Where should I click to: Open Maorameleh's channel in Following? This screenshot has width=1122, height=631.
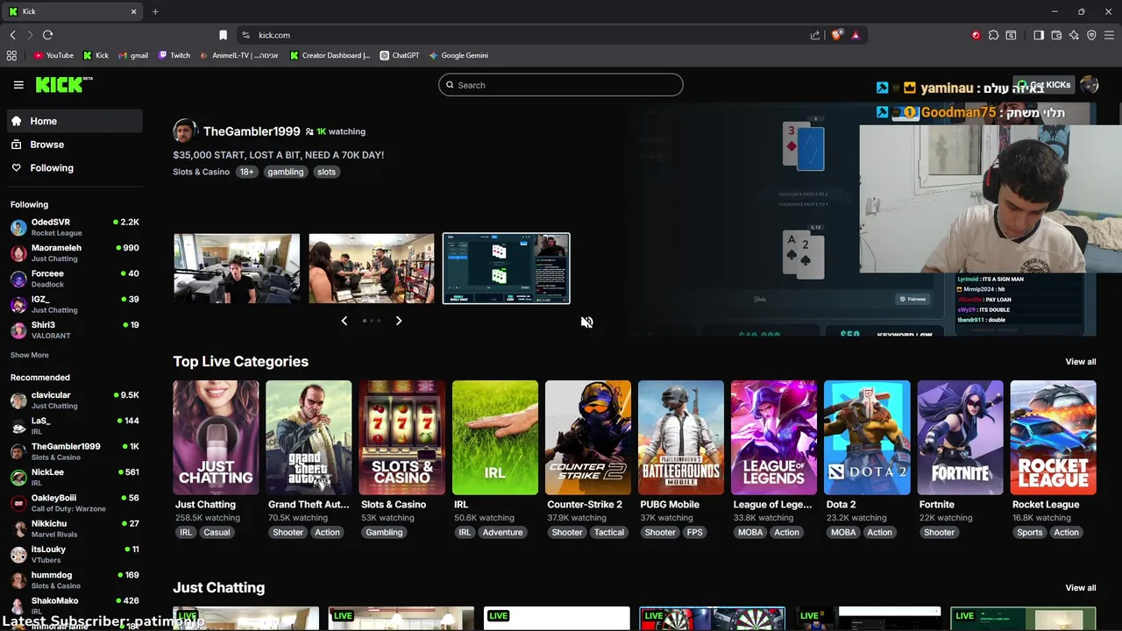[75, 253]
